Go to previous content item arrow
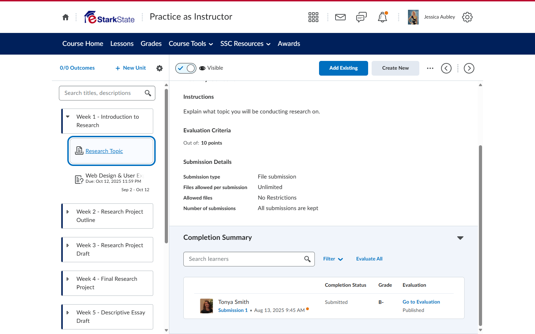The width and height of the screenshot is (535, 334). point(446,68)
